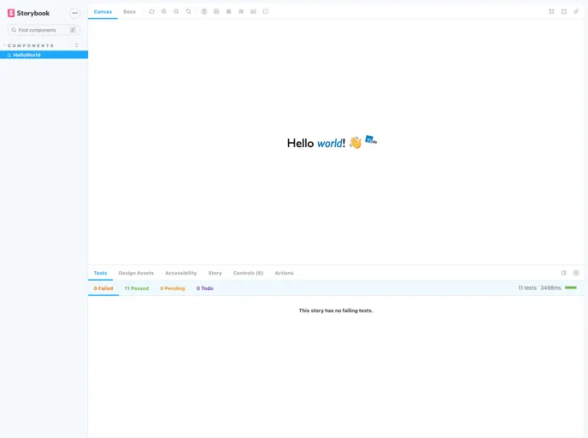Click the remount component icon

pos(151,11)
